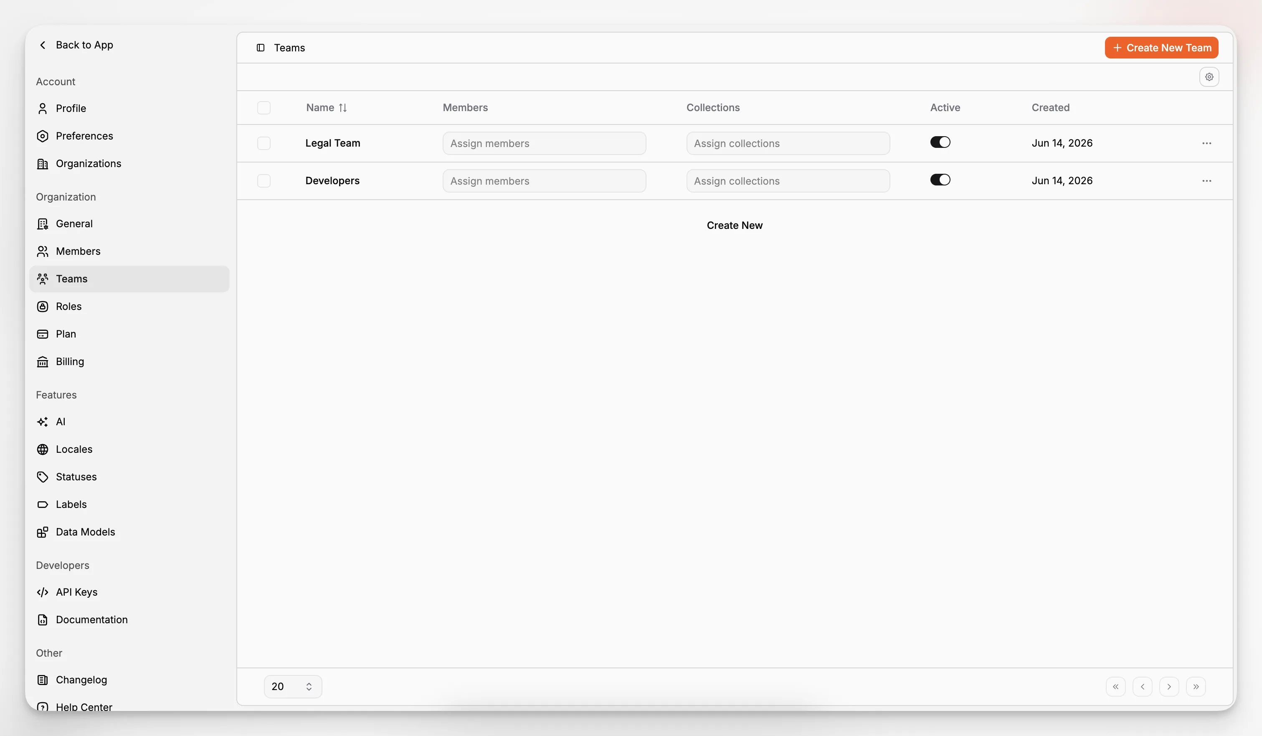Click the Documentation file icon
This screenshot has width=1262, height=736.
[x=43, y=620]
